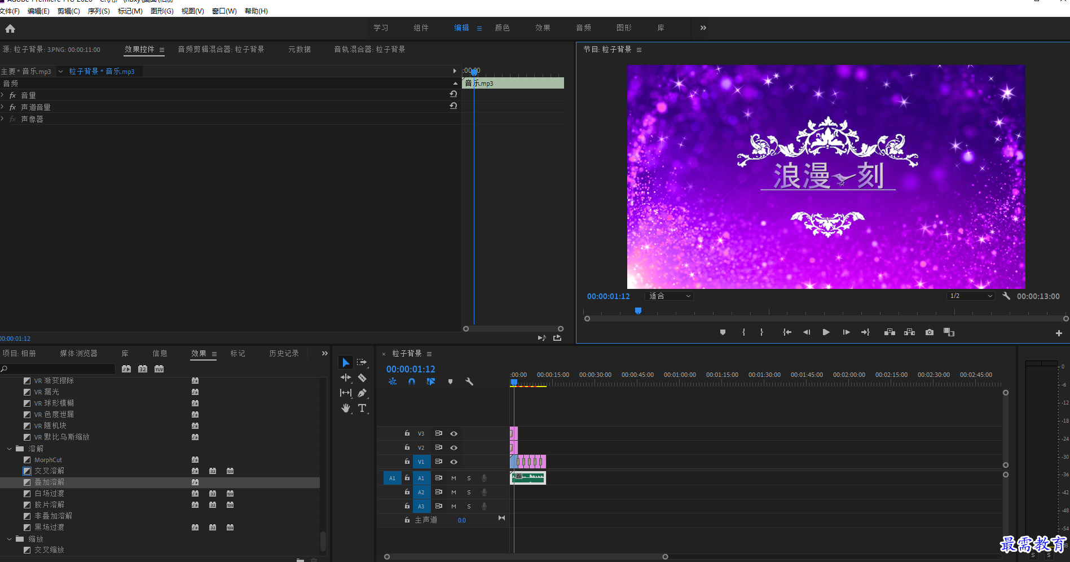Select the Selection tool arrow

tap(345, 362)
